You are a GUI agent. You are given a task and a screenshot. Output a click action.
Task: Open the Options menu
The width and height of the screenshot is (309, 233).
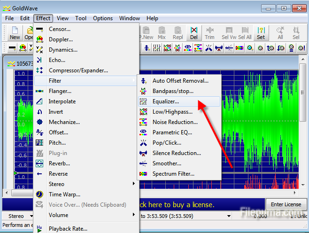coord(102,18)
